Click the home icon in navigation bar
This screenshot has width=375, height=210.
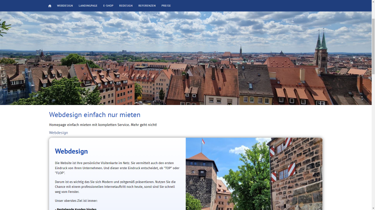[x=50, y=6]
